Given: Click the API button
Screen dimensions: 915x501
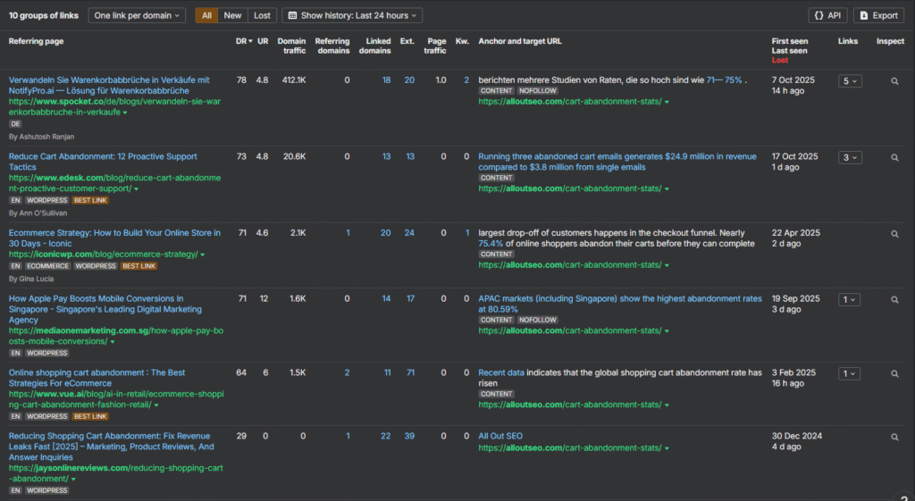Looking at the screenshot, I should 827,15.
